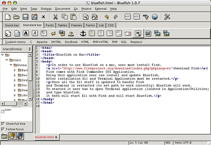This screenshot has height=145, width=211.
Task: Click file tree vertical scrollbar down arrow
Action: [x=30, y=99]
